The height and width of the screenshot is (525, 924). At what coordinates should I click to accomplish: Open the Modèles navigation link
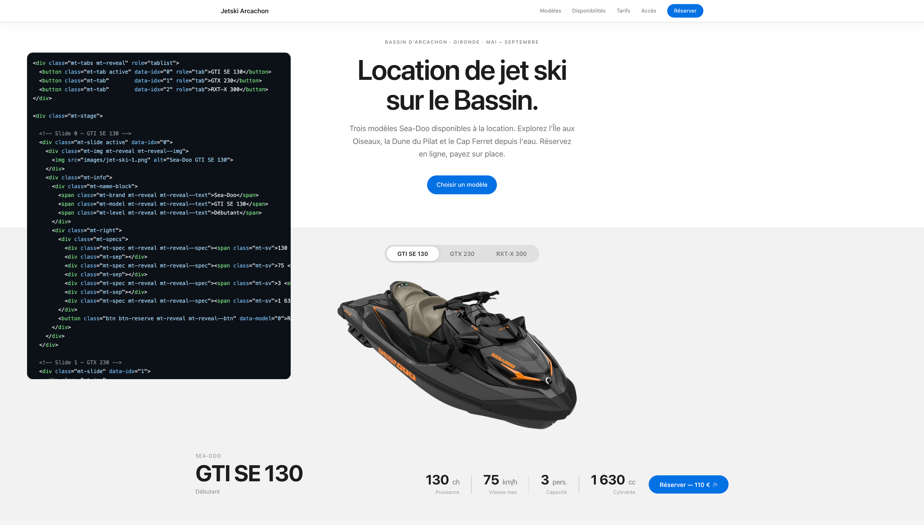[x=550, y=11]
